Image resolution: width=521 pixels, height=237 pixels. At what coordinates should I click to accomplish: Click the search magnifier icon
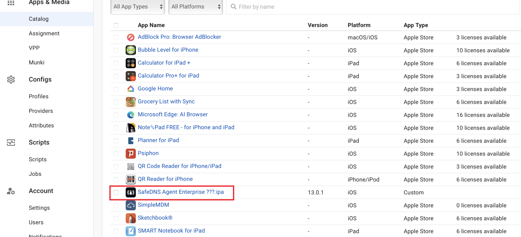234,6
